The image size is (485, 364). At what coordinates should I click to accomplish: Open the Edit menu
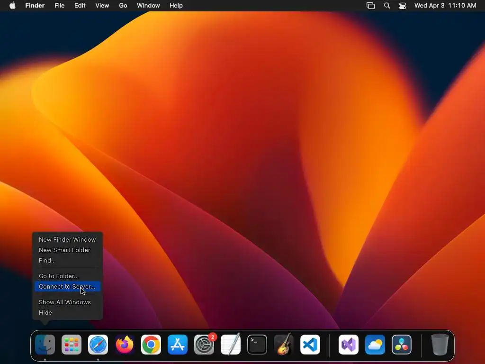tap(80, 6)
